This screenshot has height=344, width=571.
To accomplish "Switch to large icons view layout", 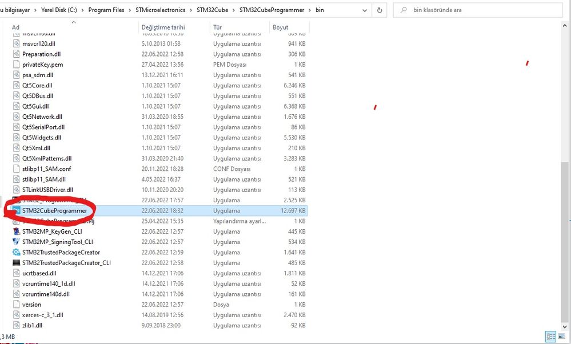I will pyautogui.click(x=562, y=337).
